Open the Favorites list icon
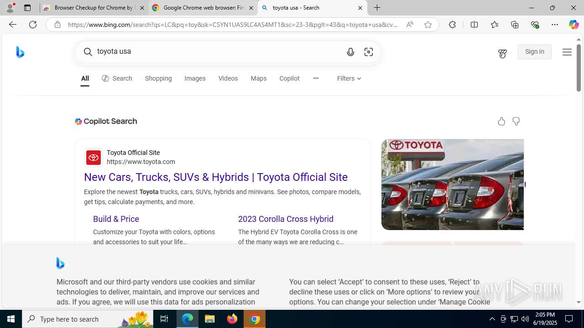This screenshot has height=328, width=584. pyautogui.click(x=494, y=25)
